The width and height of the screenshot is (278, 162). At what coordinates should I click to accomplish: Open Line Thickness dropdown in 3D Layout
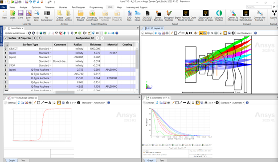click(245, 33)
